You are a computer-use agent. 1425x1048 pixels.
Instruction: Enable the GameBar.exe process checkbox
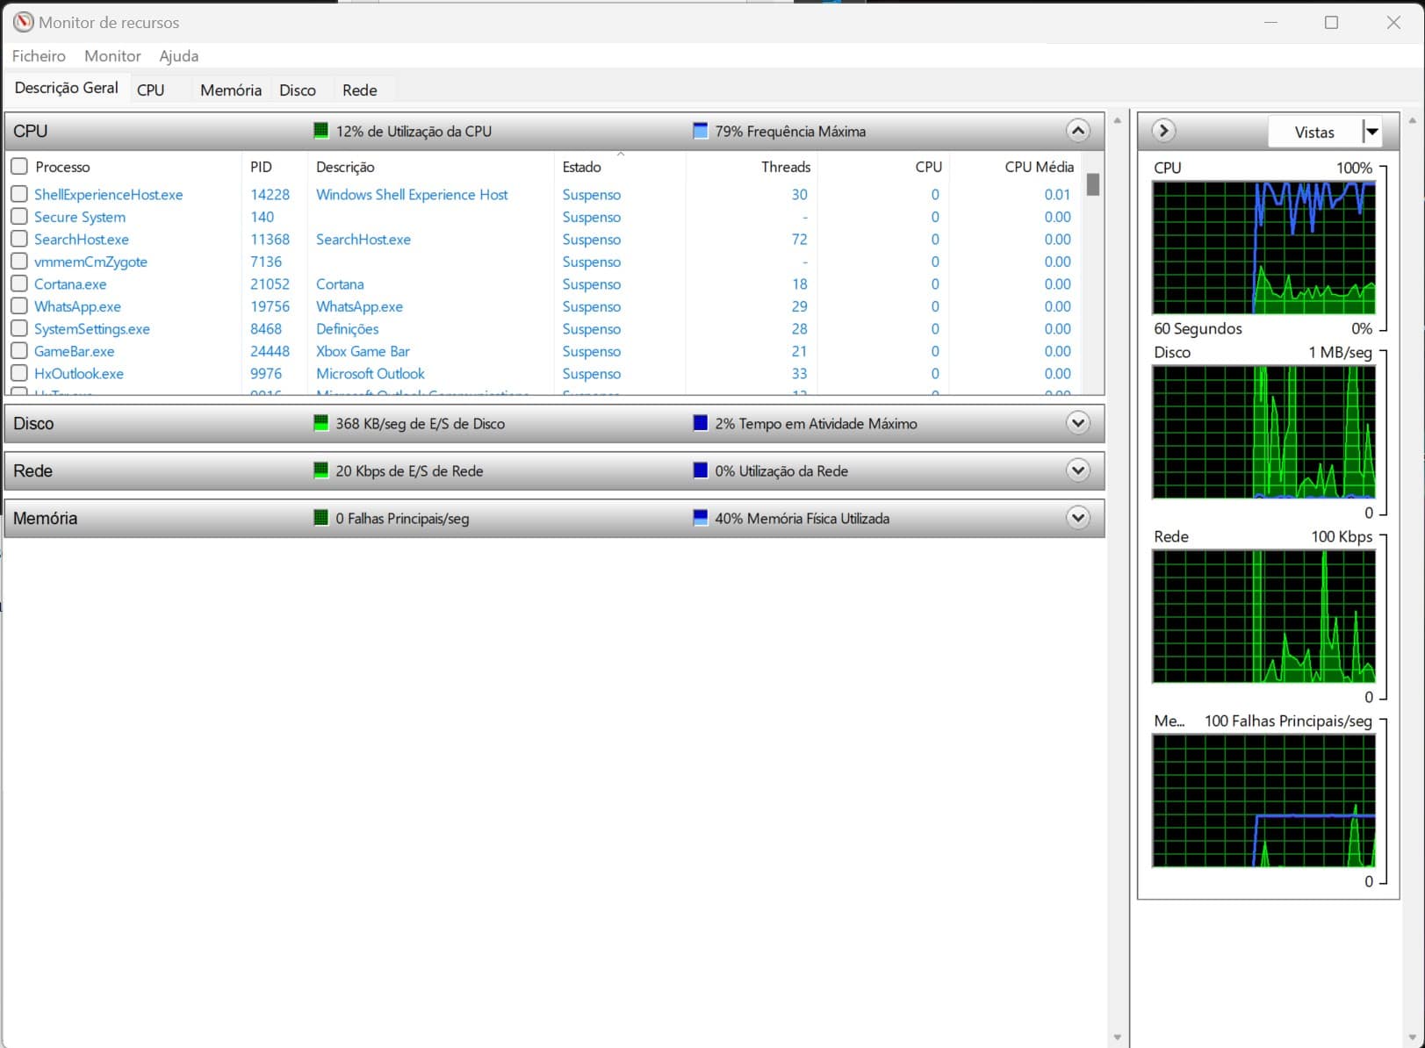point(19,351)
